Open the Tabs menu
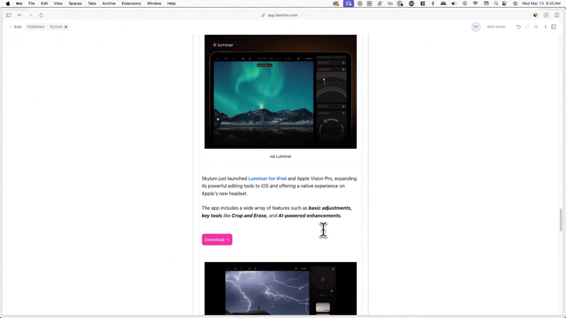Image resolution: width=566 pixels, height=318 pixels. [x=92, y=4]
